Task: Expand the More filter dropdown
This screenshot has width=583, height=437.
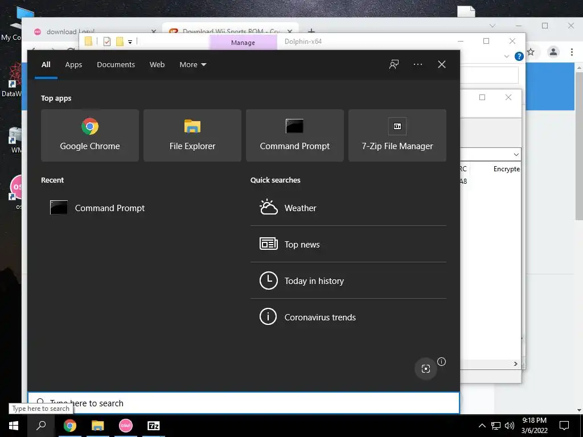Action: (192, 65)
